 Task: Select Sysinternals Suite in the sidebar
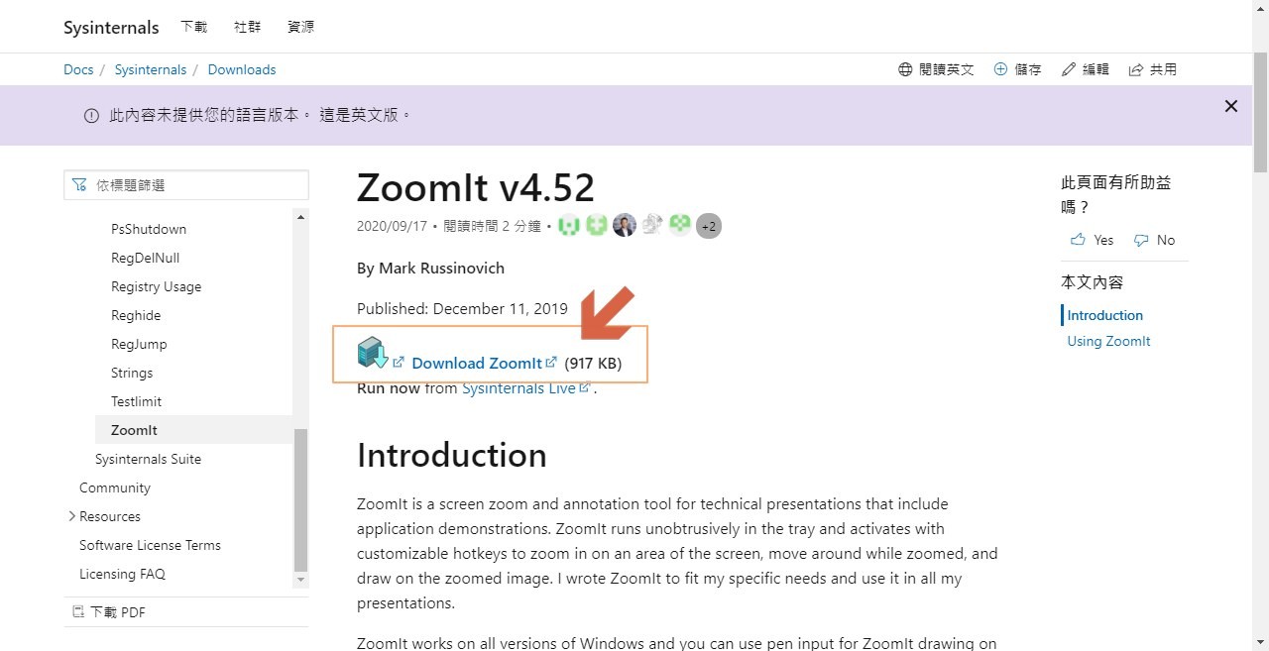[148, 459]
